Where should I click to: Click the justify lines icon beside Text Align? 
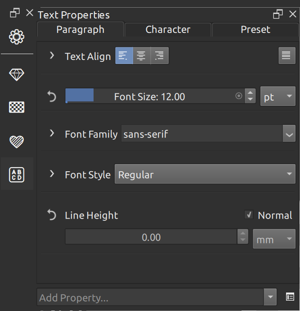click(x=287, y=56)
